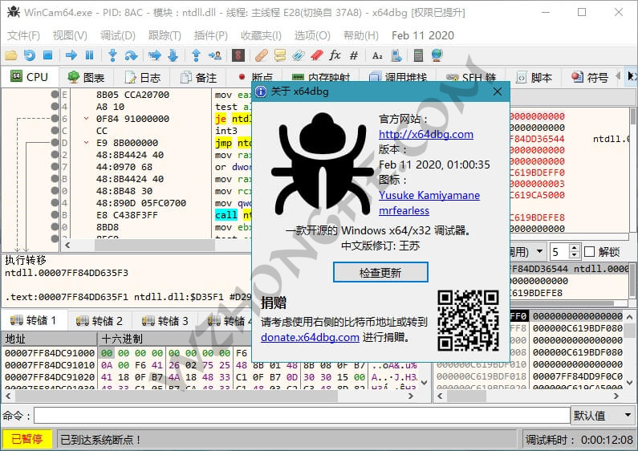Open the Scylla plugin icon
The height and width of the screenshot is (451, 638).
(238, 55)
